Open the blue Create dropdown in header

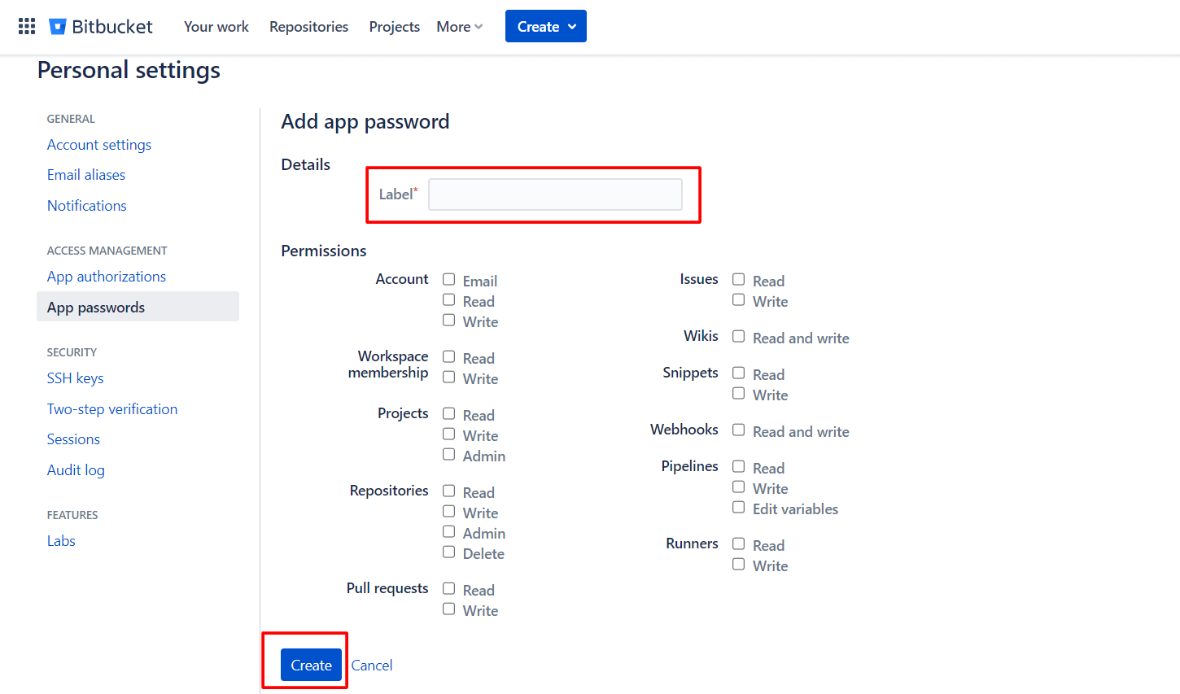pyautogui.click(x=545, y=26)
